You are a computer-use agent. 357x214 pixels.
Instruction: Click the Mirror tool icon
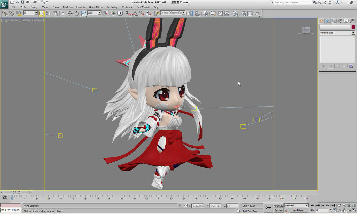pos(190,14)
